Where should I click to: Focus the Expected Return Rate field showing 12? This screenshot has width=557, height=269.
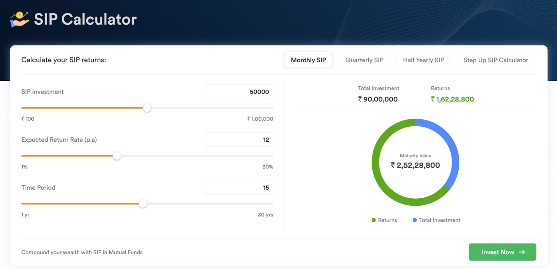click(238, 140)
